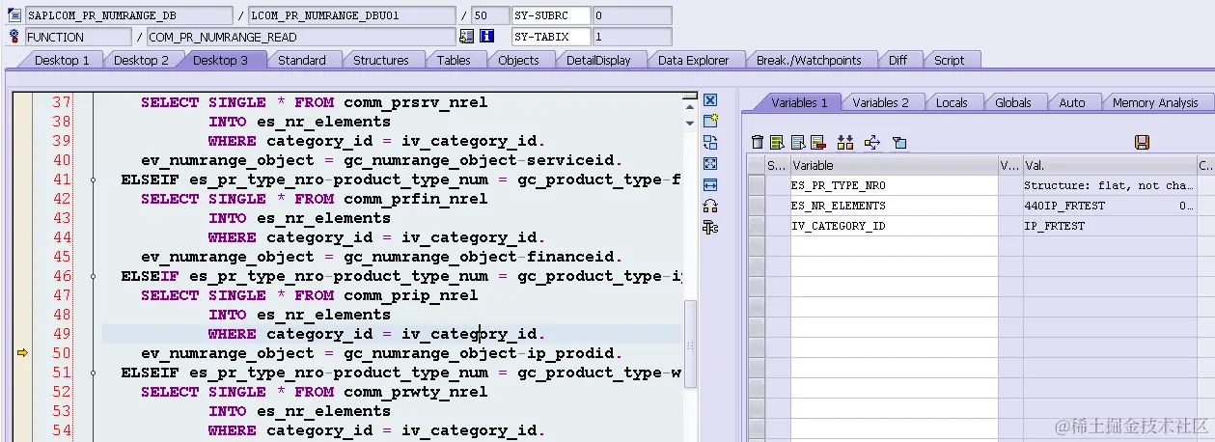This screenshot has width=1215, height=442.
Task: Click variable ES_NR_ELEMENTS in table
Action: (894, 206)
